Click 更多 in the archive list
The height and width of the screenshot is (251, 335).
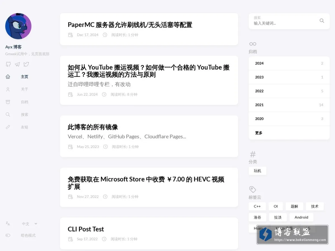pos(289,133)
